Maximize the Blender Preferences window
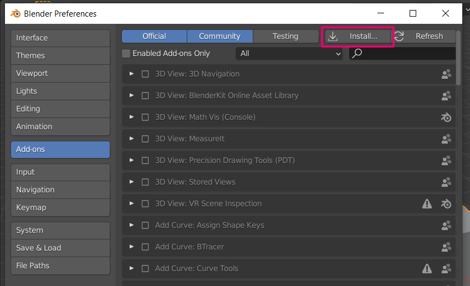Image resolution: width=470 pixels, height=286 pixels. 413,13
